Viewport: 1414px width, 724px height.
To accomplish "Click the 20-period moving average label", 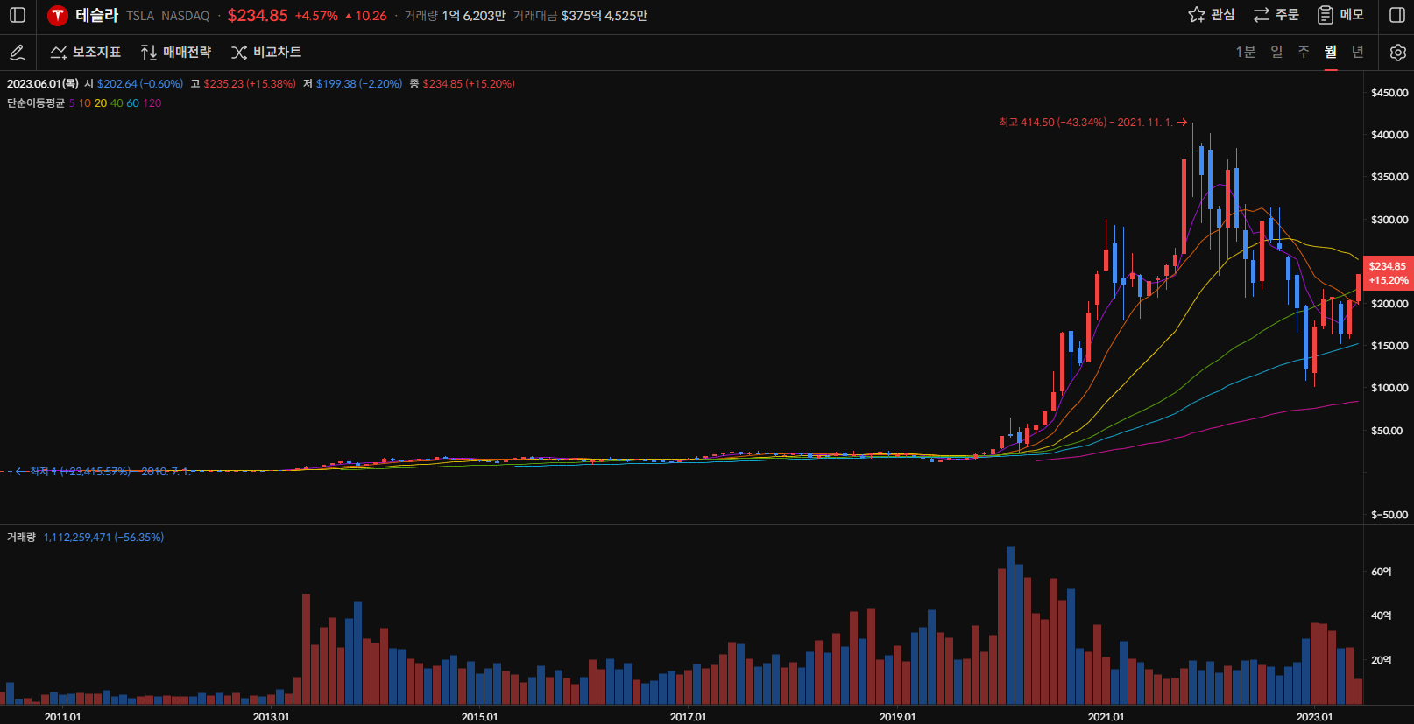I will coord(101,103).
